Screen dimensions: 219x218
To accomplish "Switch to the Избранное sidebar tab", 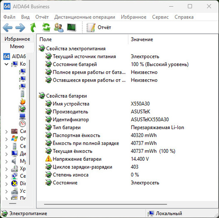I will 17,39.
